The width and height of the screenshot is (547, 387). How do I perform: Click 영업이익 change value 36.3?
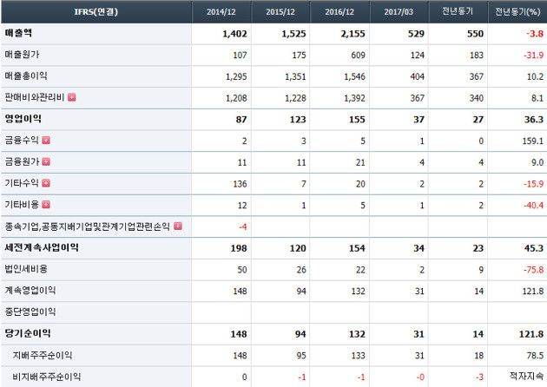[x=534, y=120]
